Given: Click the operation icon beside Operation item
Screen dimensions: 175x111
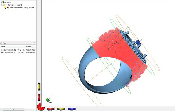Looking at the screenshot, I should 8,8.
